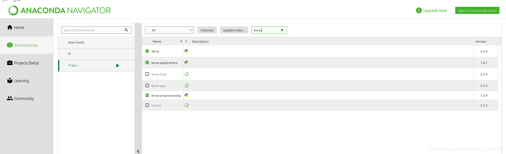The image size is (506, 154).
Task: Click the Update index... button
Action: pos(234,30)
